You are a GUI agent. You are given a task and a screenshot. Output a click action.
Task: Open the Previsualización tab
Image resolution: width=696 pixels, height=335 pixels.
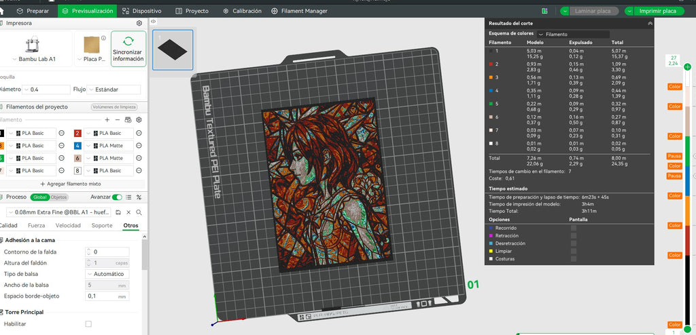[x=88, y=11]
